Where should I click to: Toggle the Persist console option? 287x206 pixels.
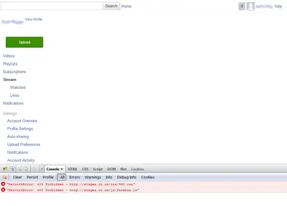click(x=32, y=177)
